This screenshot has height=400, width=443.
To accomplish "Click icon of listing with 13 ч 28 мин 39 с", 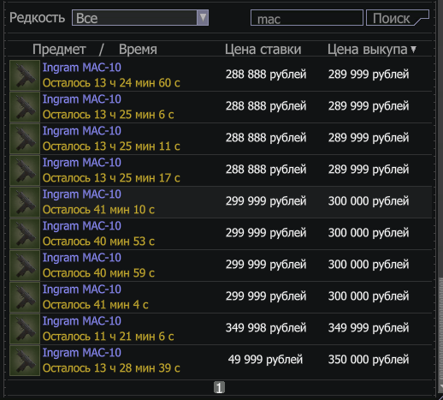I will pos(25,361).
